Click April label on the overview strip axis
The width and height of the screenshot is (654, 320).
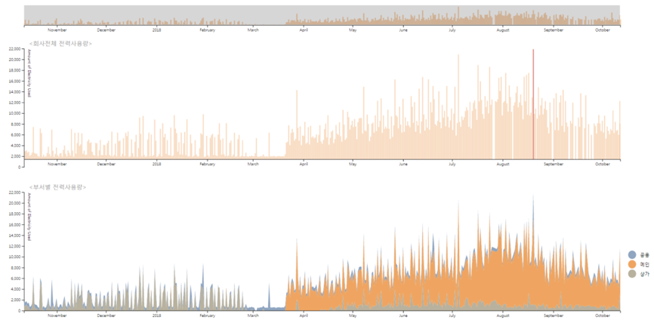(x=304, y=30)
